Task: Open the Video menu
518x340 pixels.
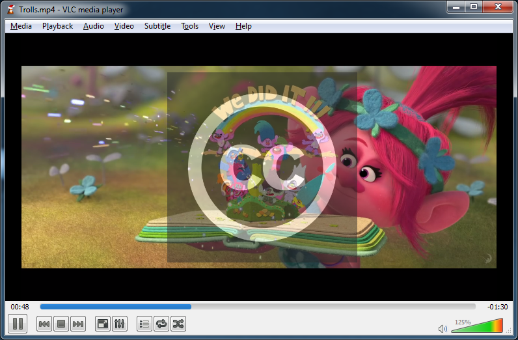Action: click(x=124, y=26)
